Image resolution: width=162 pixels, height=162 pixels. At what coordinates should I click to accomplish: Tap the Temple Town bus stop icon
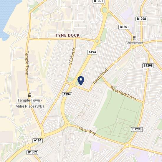(x=30, y=95)
